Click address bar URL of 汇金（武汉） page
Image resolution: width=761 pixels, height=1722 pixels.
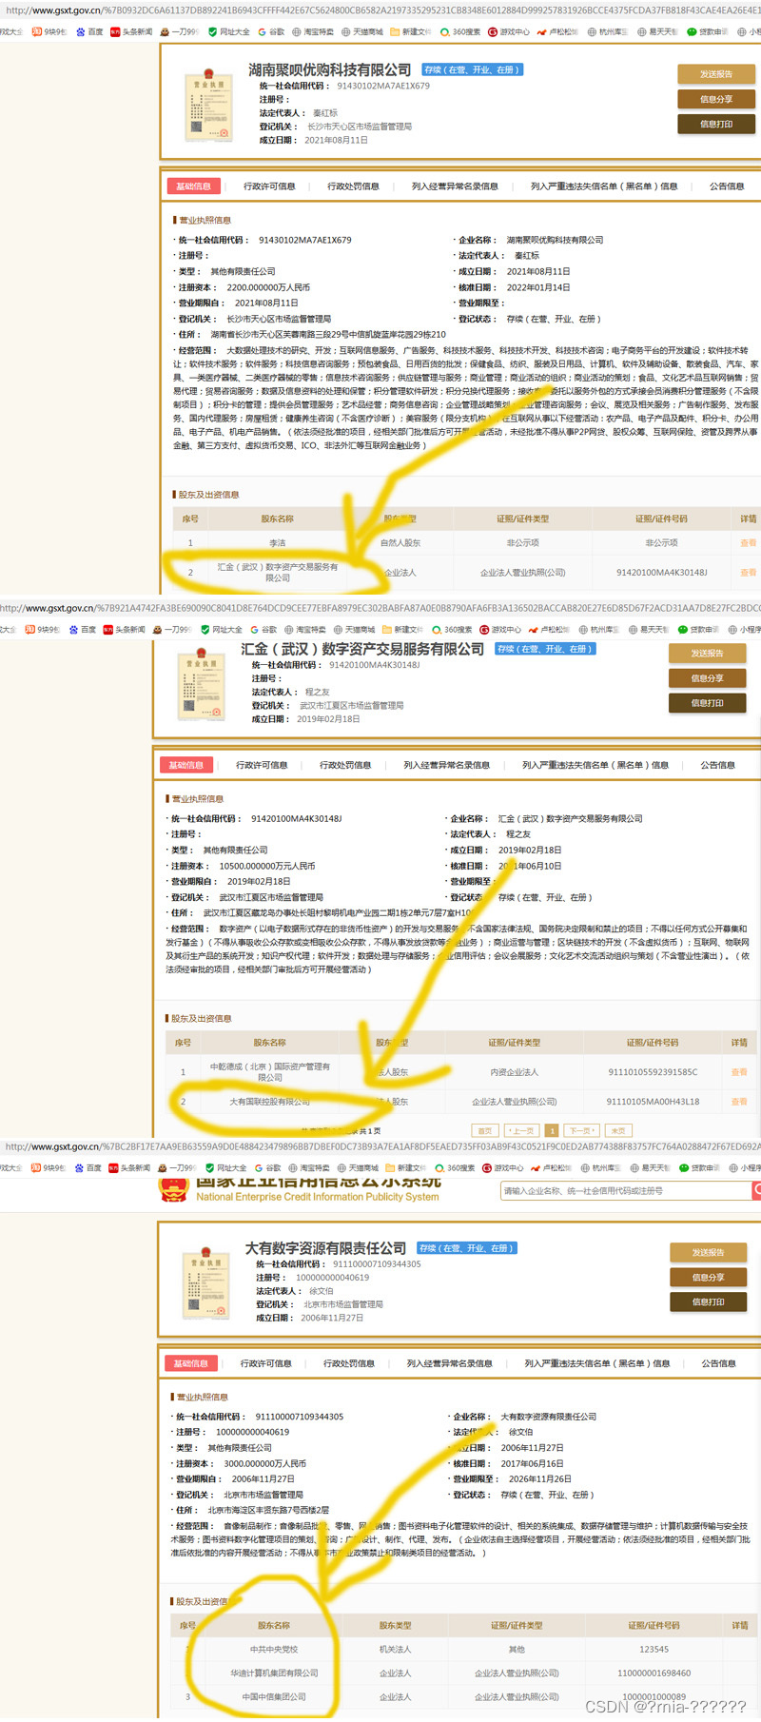point(380,608)
